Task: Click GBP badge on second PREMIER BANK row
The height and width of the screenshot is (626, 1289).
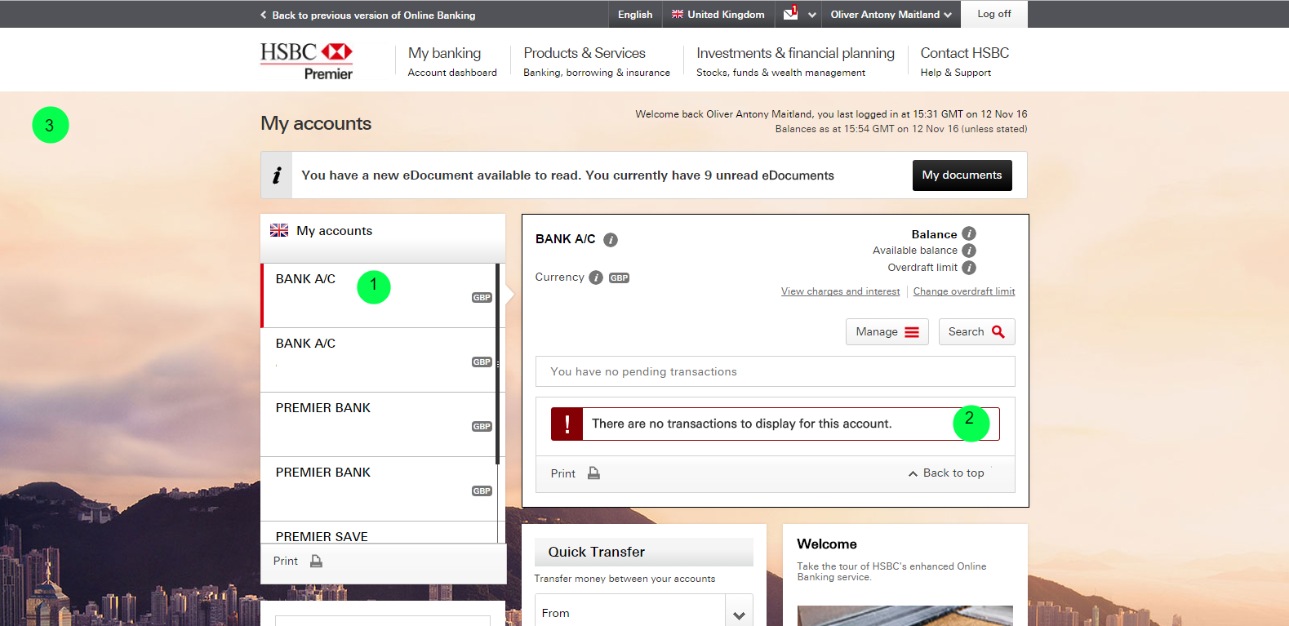Action: 482,491
